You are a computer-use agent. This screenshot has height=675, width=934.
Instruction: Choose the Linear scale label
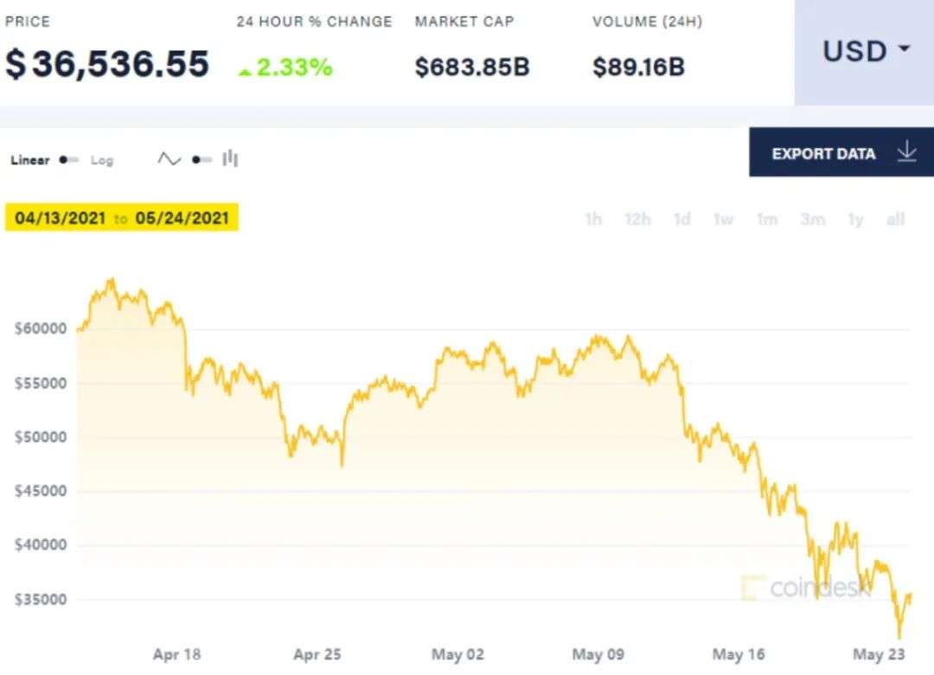pos(29,160)
